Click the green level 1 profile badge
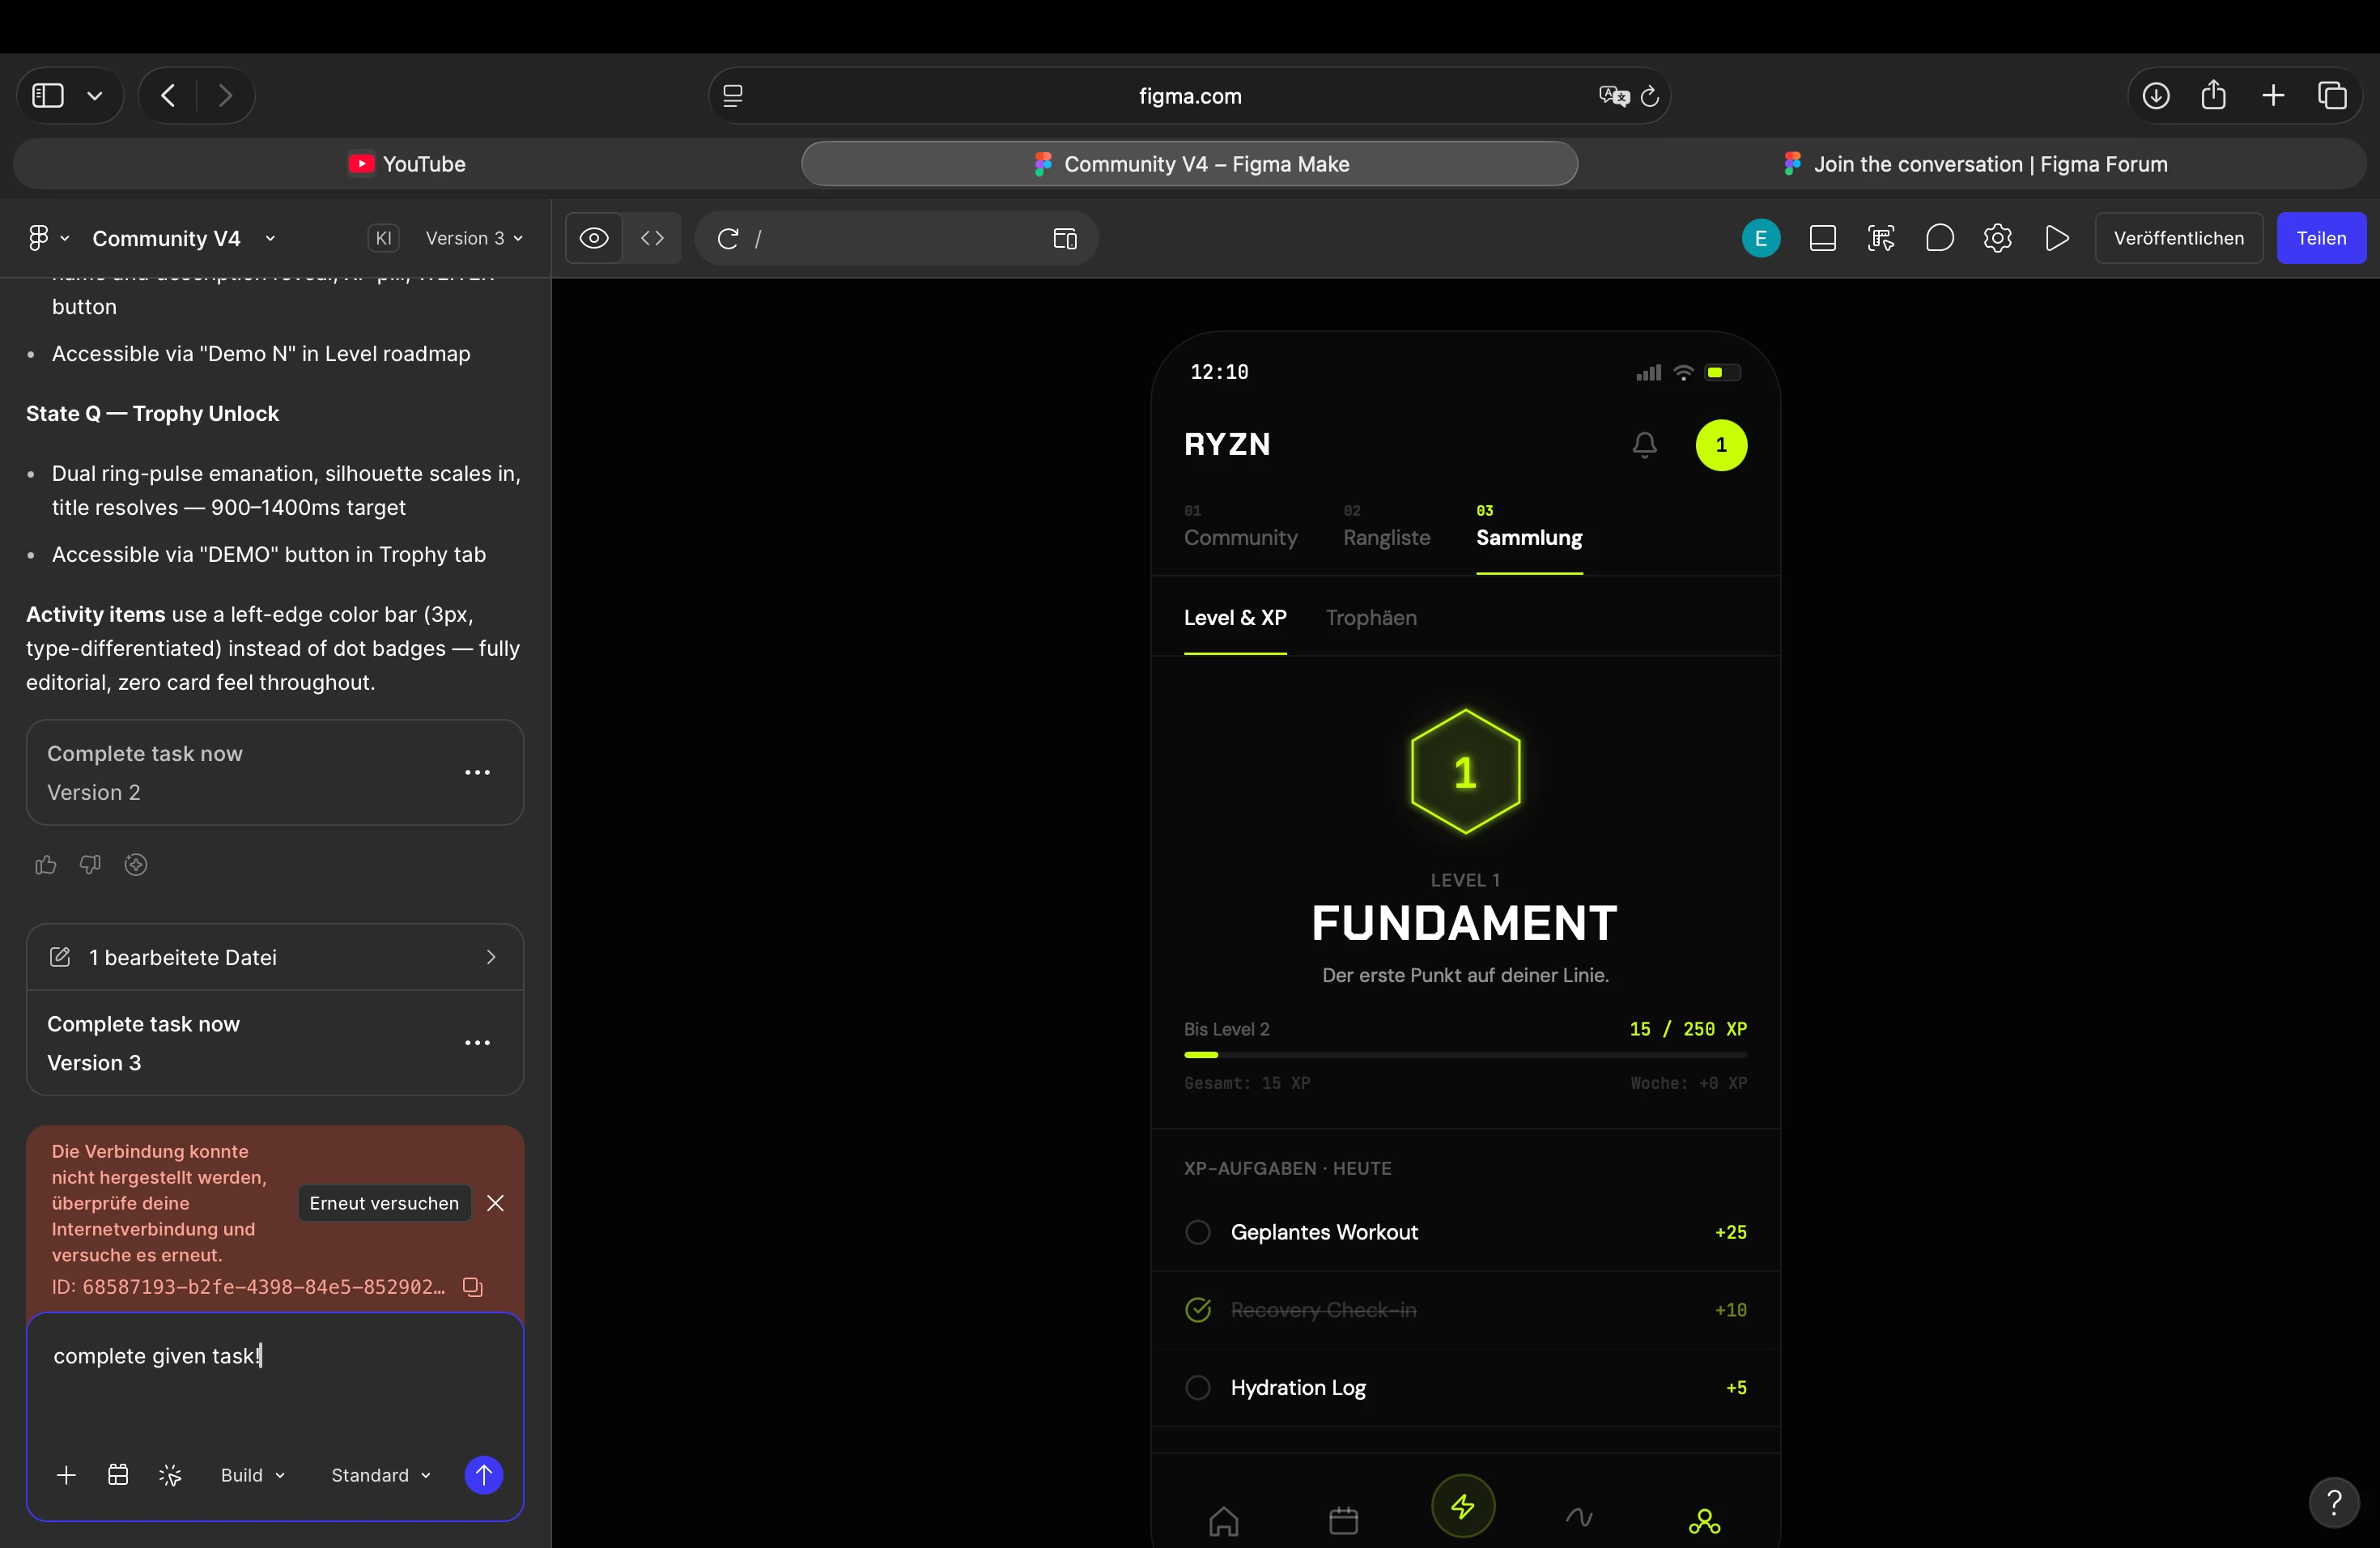The width and height of the screenshot is (2380, 1548). pos(1721,445)
